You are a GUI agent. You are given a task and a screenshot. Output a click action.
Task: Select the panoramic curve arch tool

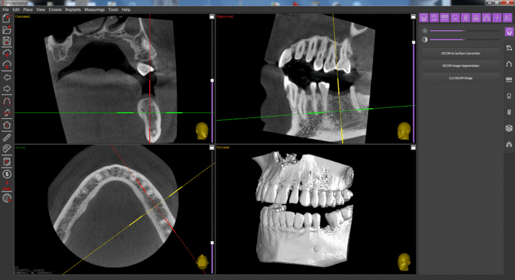[7, 101]
